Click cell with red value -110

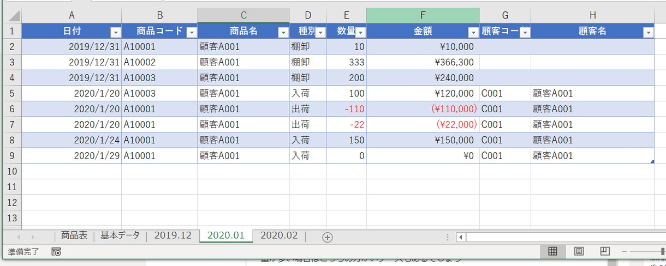pyautogui.click(x=346, y=109)
